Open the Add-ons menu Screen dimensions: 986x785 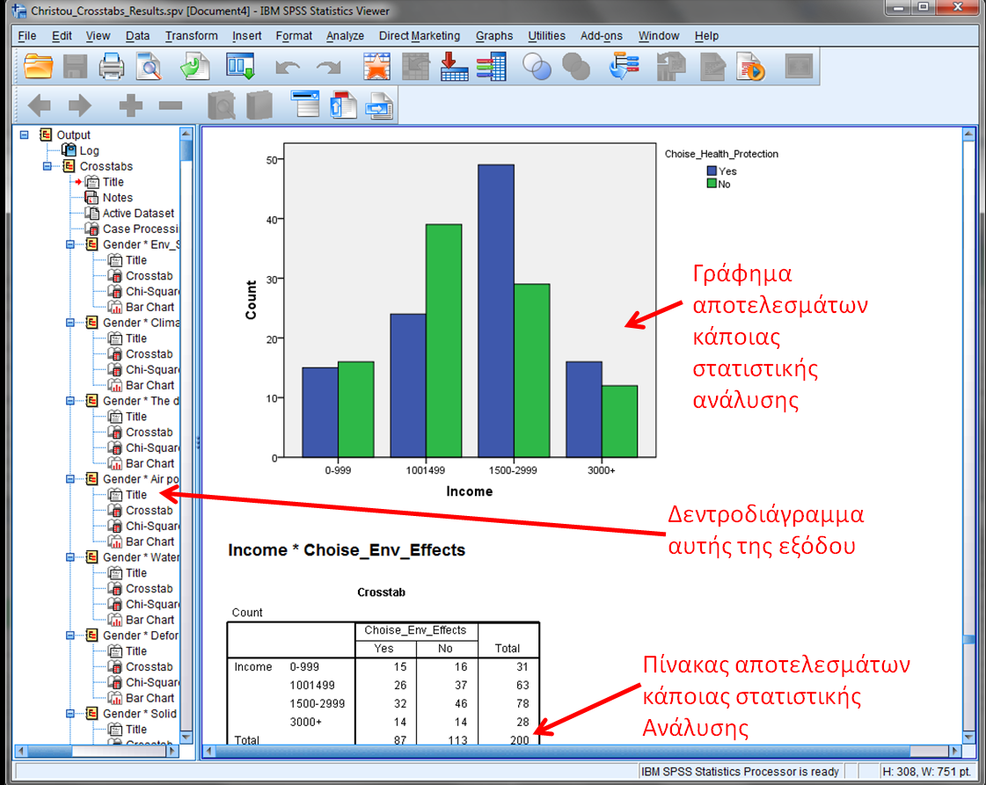pyautogui.click(x=601, y=36)
